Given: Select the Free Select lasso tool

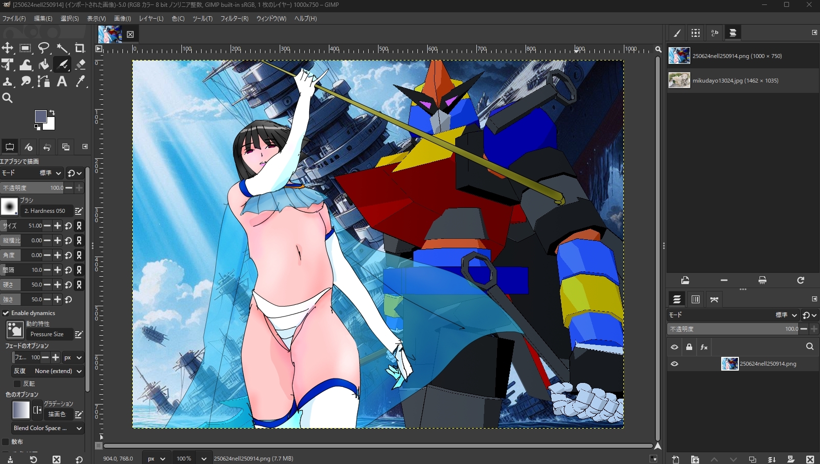Looking at the screenshot, I should click(44, 48).
